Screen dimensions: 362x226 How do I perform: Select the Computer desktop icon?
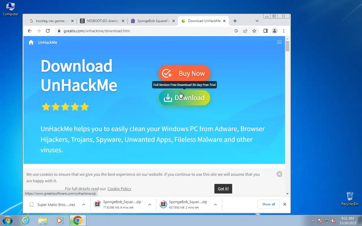10,9
